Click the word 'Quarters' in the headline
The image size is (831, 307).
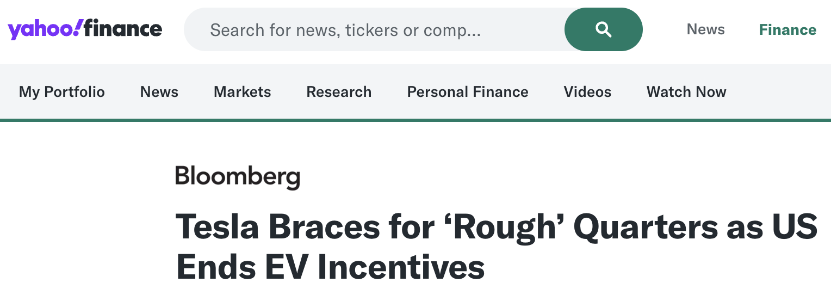click(x=645, y=227)
